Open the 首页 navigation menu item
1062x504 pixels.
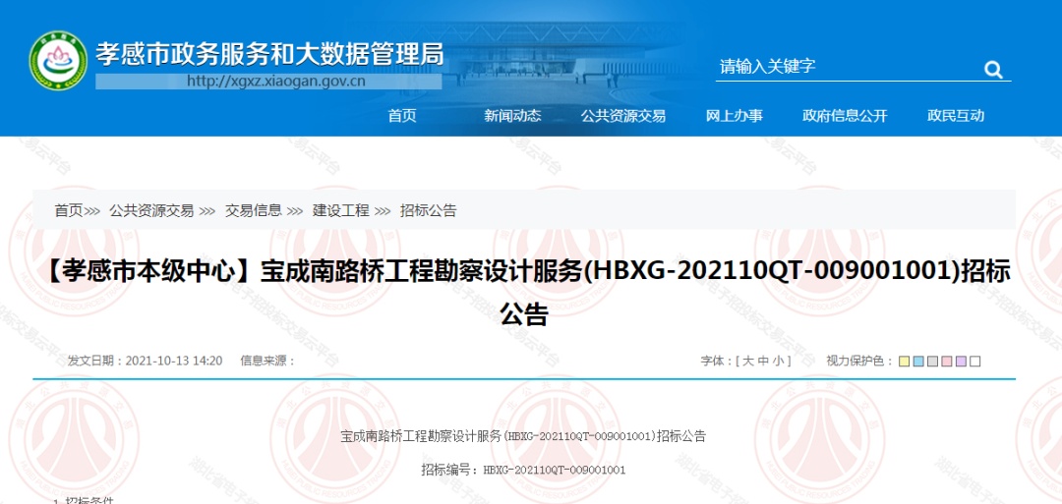402,116
